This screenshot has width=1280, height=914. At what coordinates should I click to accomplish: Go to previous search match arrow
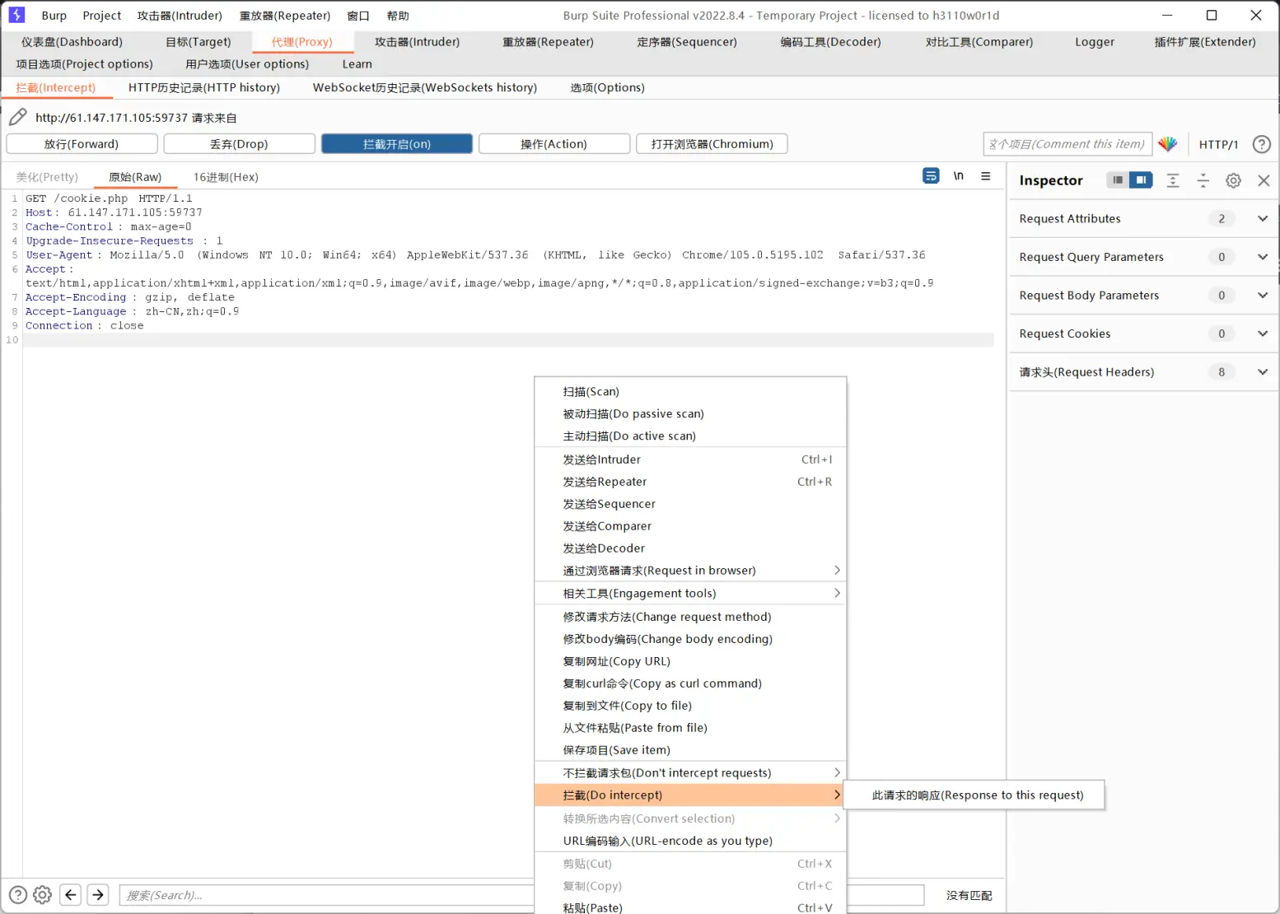tap(71, 895)
